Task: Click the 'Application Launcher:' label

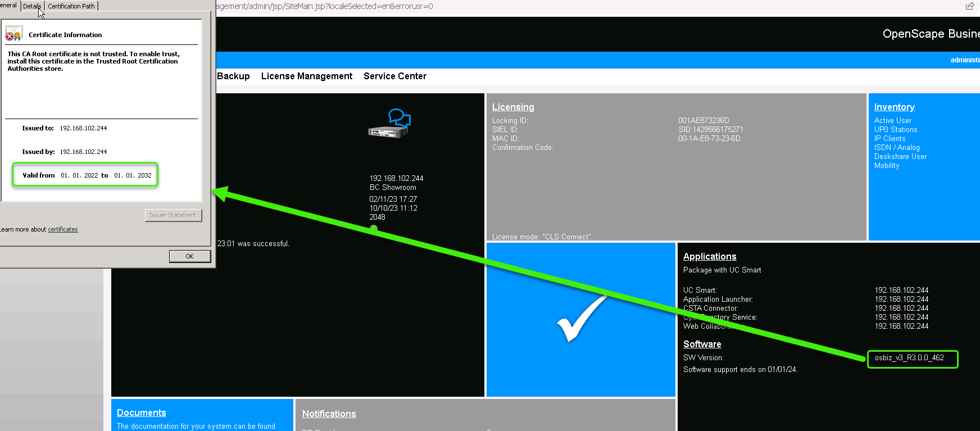Action: (x=718, y=300)
